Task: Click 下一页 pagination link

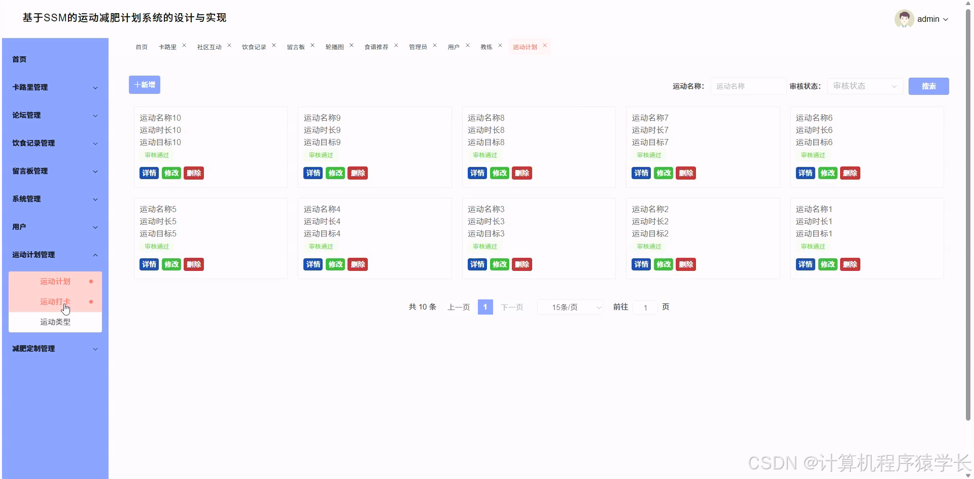Action: tap(511, 307)
